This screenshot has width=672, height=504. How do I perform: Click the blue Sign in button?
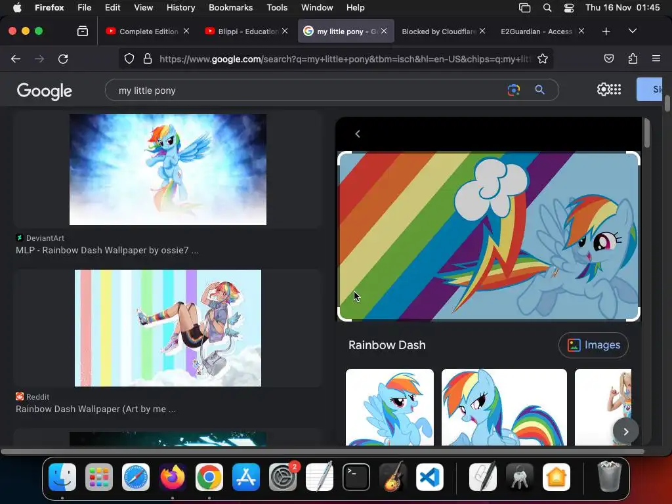[x=650, y=89]
